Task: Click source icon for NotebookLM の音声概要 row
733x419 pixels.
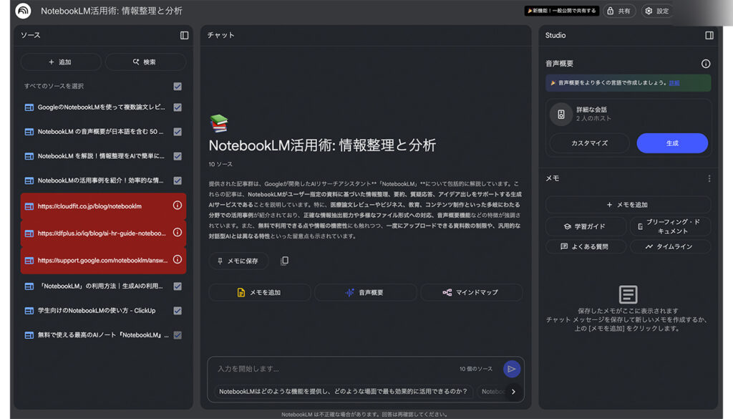Action: (x=29, y=132)
